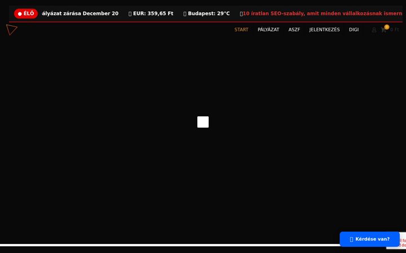Open the DIGI menu item
Viewport: 406px width, 253px height.
click(x=354, y=30)
